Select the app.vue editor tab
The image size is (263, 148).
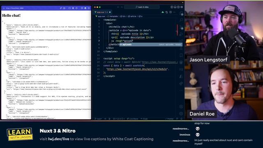[102, 12]
